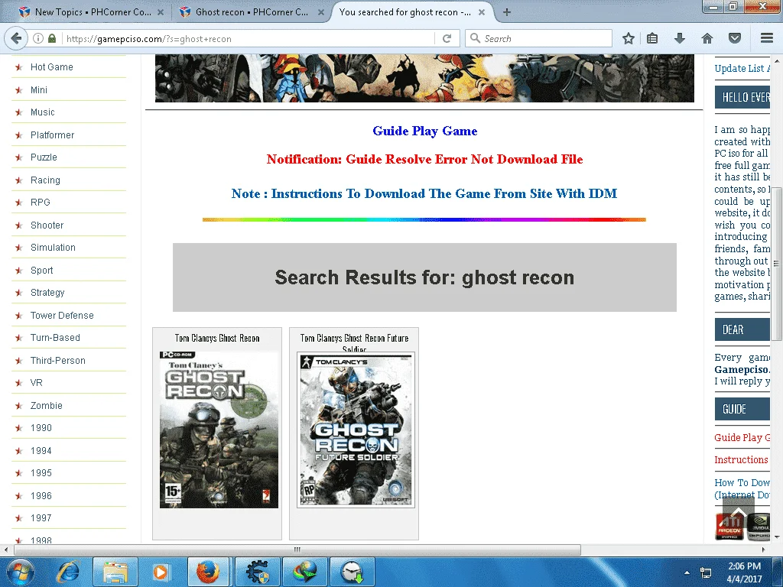783x587 pixels.
Task: Open the Firefox hamburger menu
Action: [767, 38]
